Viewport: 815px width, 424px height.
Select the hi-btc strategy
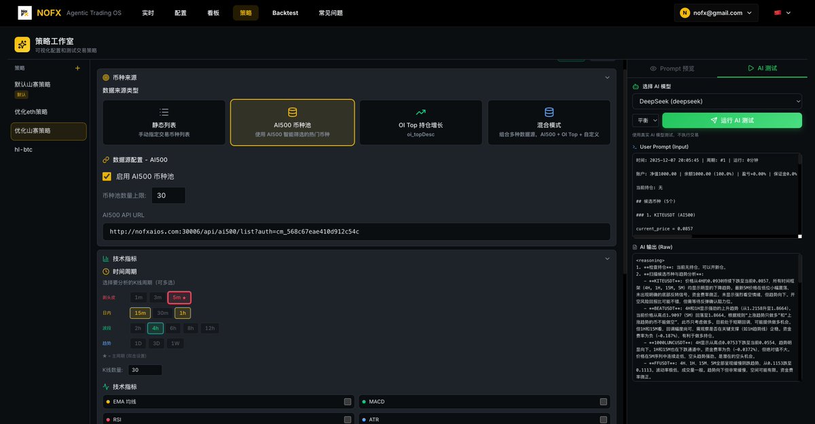point(49,149)
